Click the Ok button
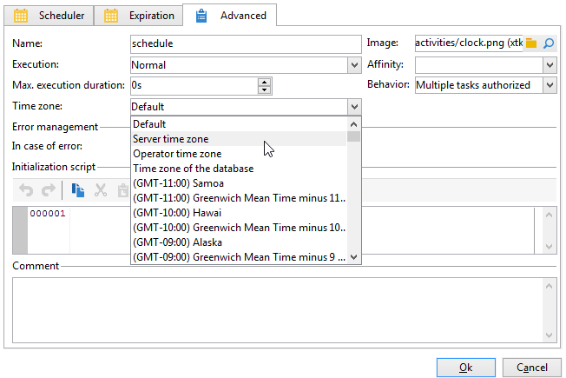The width and height of the screenshot is (566, 378). (465, 368)
